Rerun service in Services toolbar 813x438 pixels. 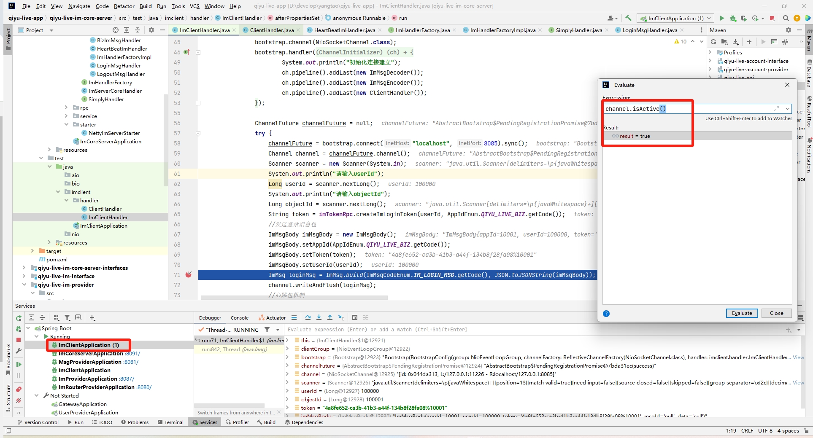pyautogui.click(x=19, y=318)
